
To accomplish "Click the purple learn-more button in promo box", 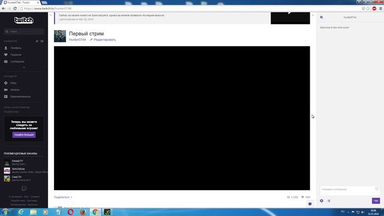I will (24, 134).
